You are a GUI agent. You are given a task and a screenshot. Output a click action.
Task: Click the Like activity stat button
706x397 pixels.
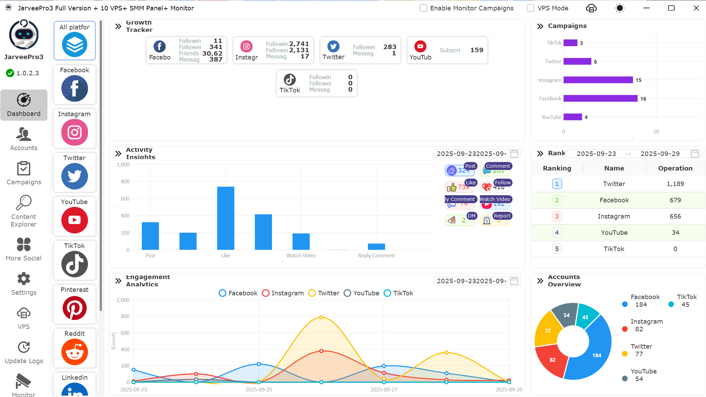coord(460,187)
